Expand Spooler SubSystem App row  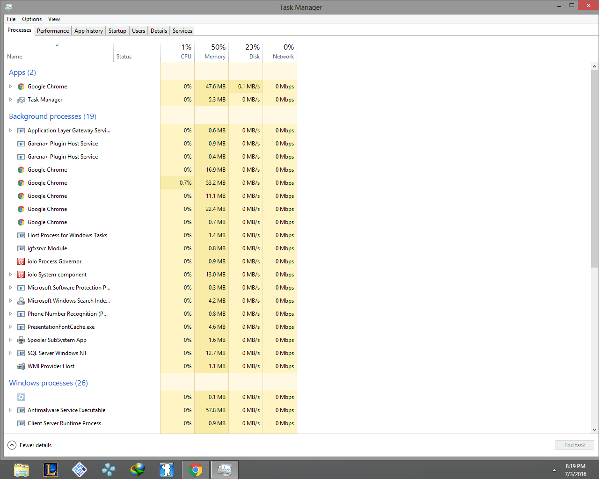tap(11, 340)
